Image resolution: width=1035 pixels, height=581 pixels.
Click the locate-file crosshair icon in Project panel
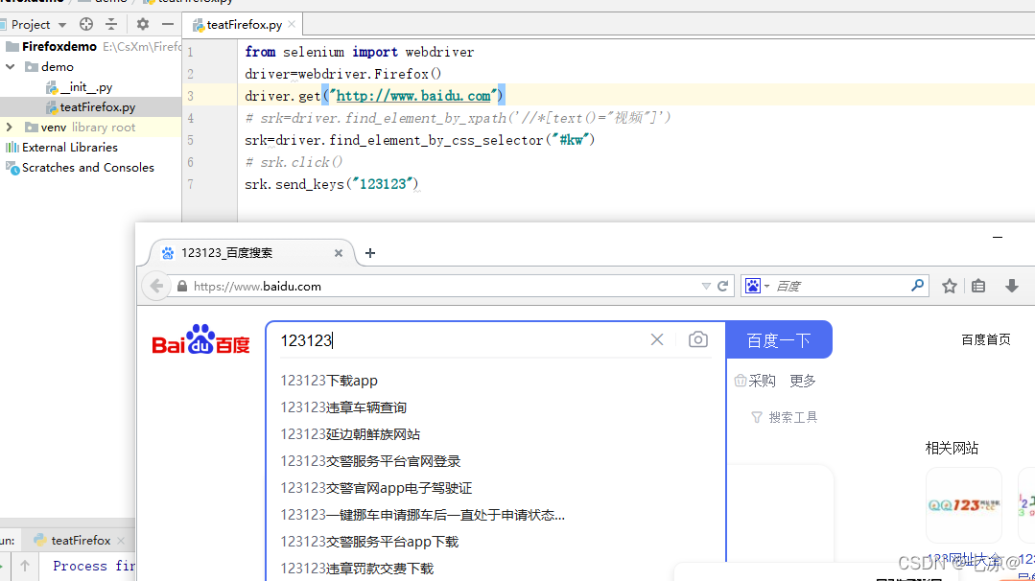86,24
